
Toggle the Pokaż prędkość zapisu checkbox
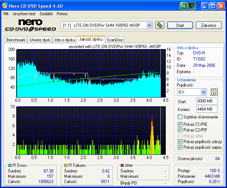pyautogui.click(x=180, y=147)
